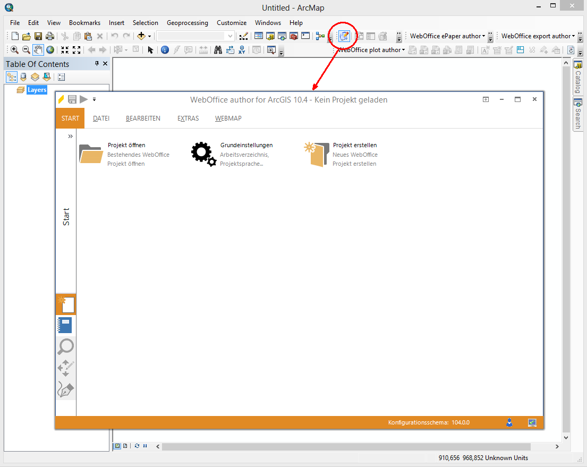Click the pen nib icon in WebOffice sidebar
This screenshot has height=467, width=587.
(65, 389)
